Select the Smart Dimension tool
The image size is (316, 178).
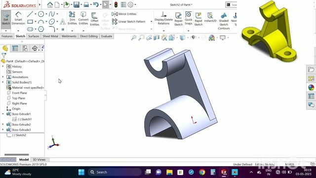click(18, 19)
